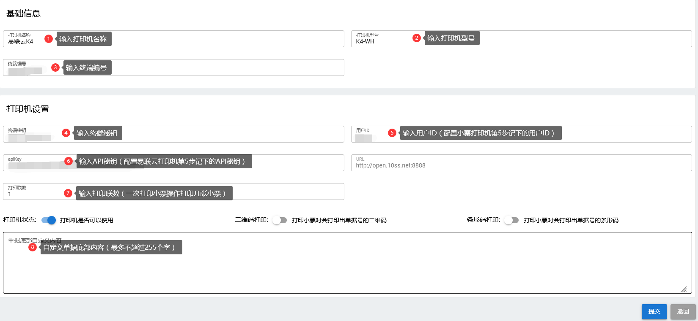Click the 单据底部自定义内容 textarea
Image resolution: width=698 pixels, height=321 pixels.
(x=347, y=263)
